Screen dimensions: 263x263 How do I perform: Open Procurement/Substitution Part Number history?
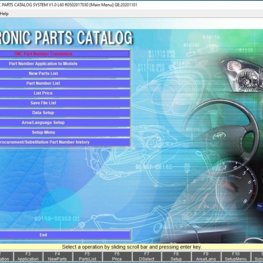point(65,142)
